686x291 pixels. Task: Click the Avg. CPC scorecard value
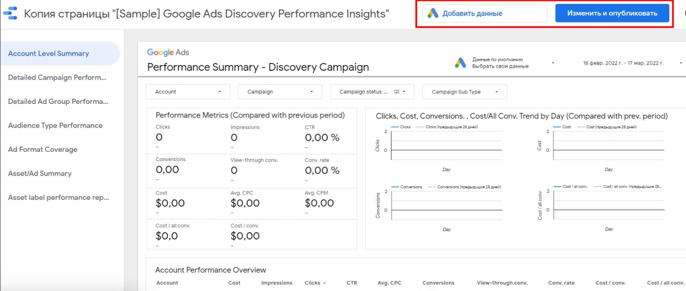[x=245, y=203]
